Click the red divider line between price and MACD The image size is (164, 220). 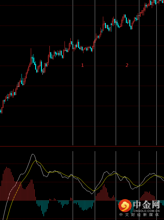point(82,146)
